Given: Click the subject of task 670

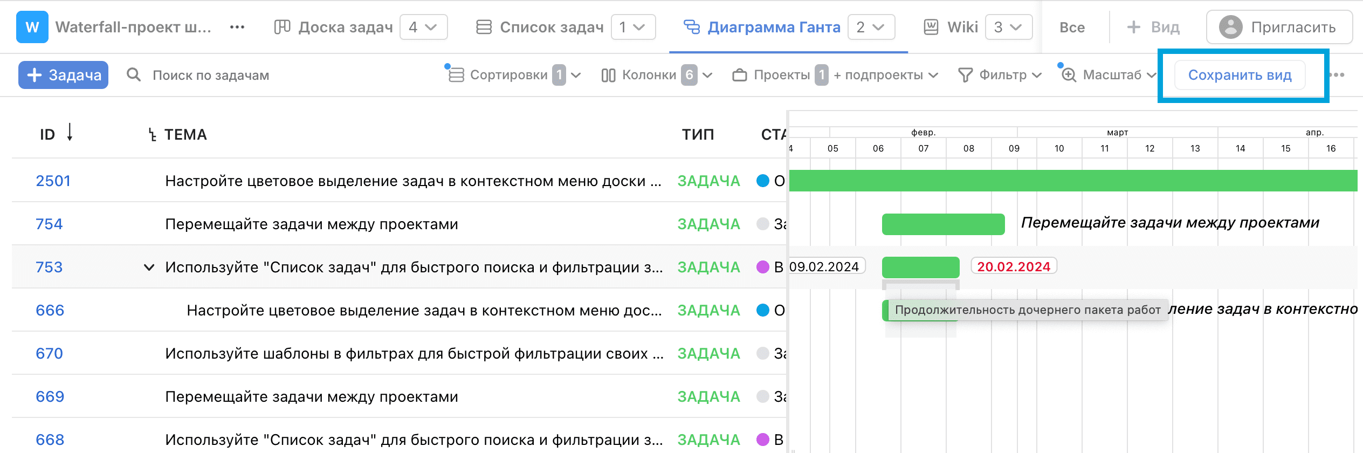Looking at the screenshot, I should (414, 353).
